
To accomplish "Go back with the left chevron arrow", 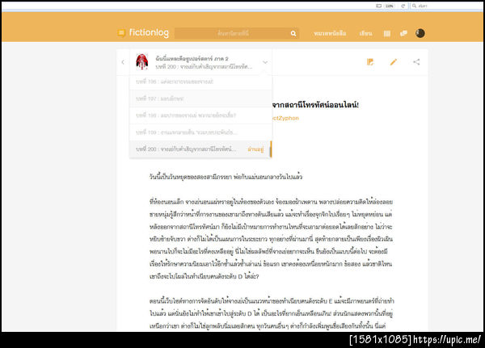I will (123, 62).
